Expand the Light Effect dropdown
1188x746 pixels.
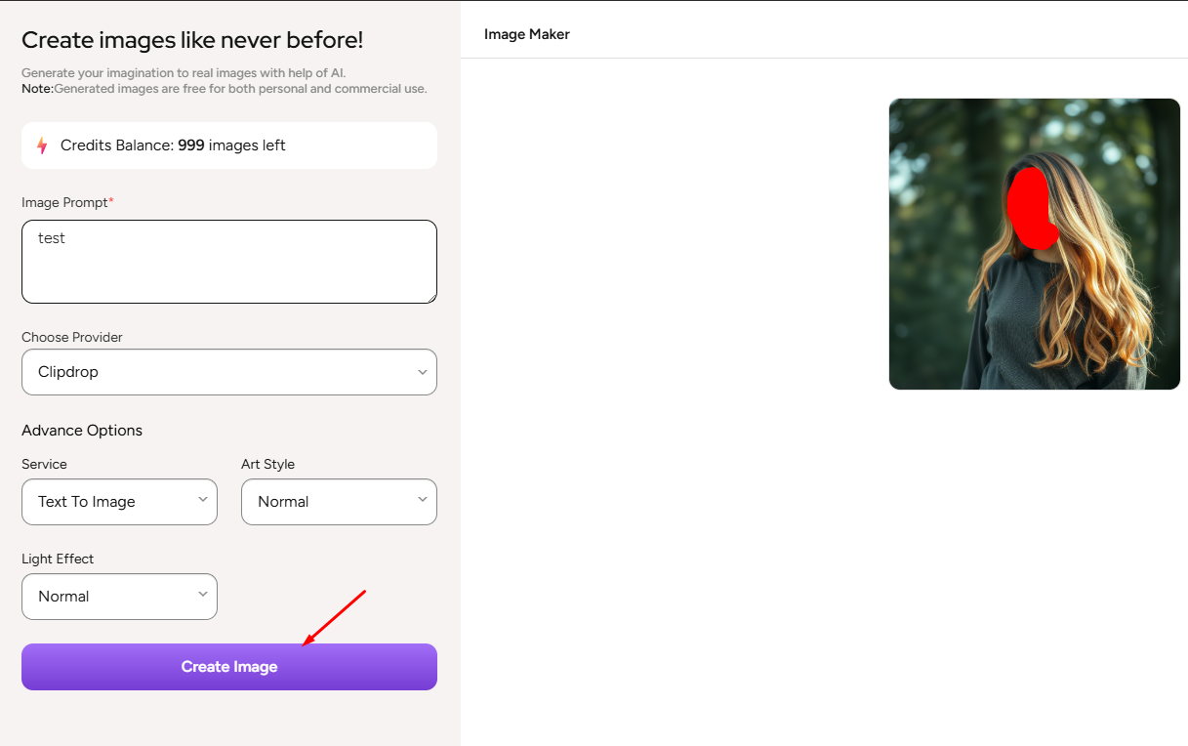(x=119, y=597)
